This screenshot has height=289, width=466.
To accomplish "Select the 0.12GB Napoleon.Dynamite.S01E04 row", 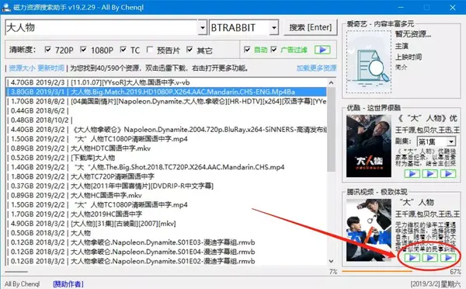I will (x=166, y=252).
